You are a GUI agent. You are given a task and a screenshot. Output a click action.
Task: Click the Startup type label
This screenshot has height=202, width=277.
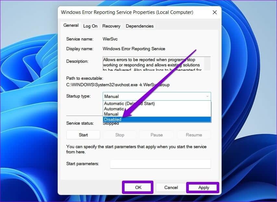pyautogui.click(x=78, y=96)
